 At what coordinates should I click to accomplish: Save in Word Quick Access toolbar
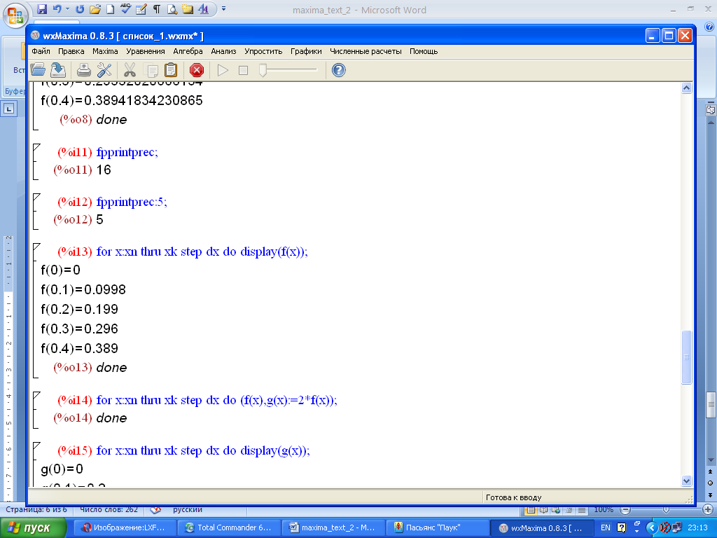point(41,8)
